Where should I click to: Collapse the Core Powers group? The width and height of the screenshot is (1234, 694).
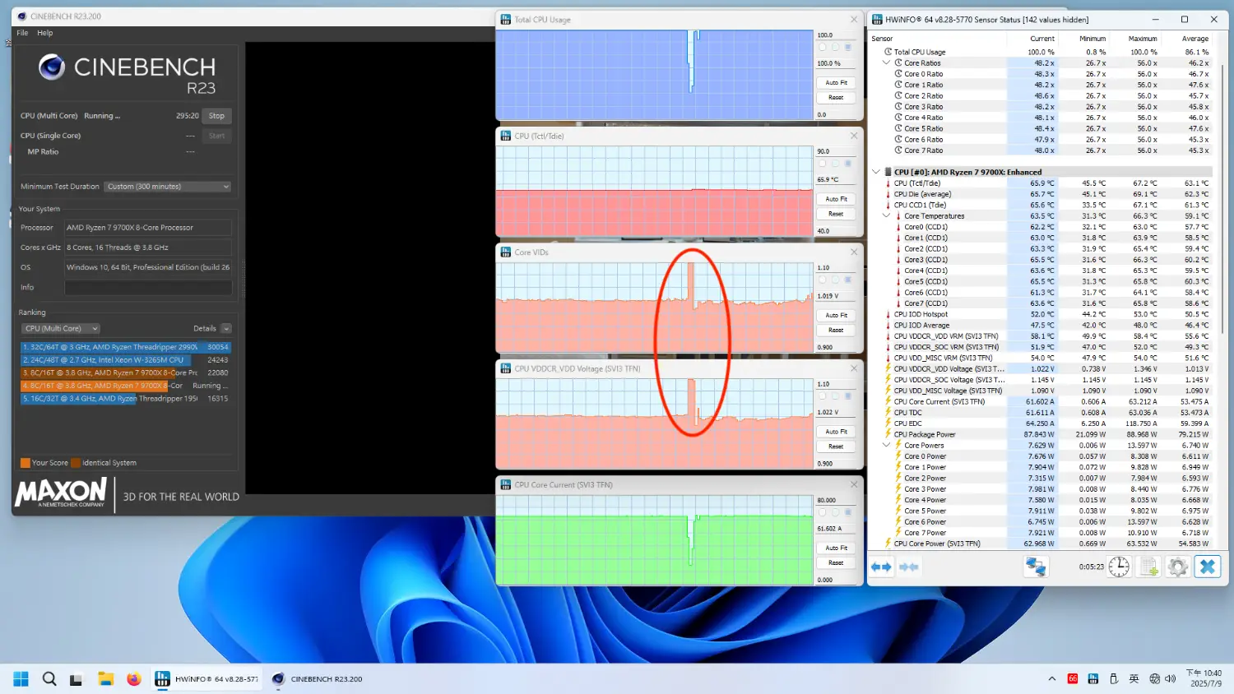(x=886, y=445)
